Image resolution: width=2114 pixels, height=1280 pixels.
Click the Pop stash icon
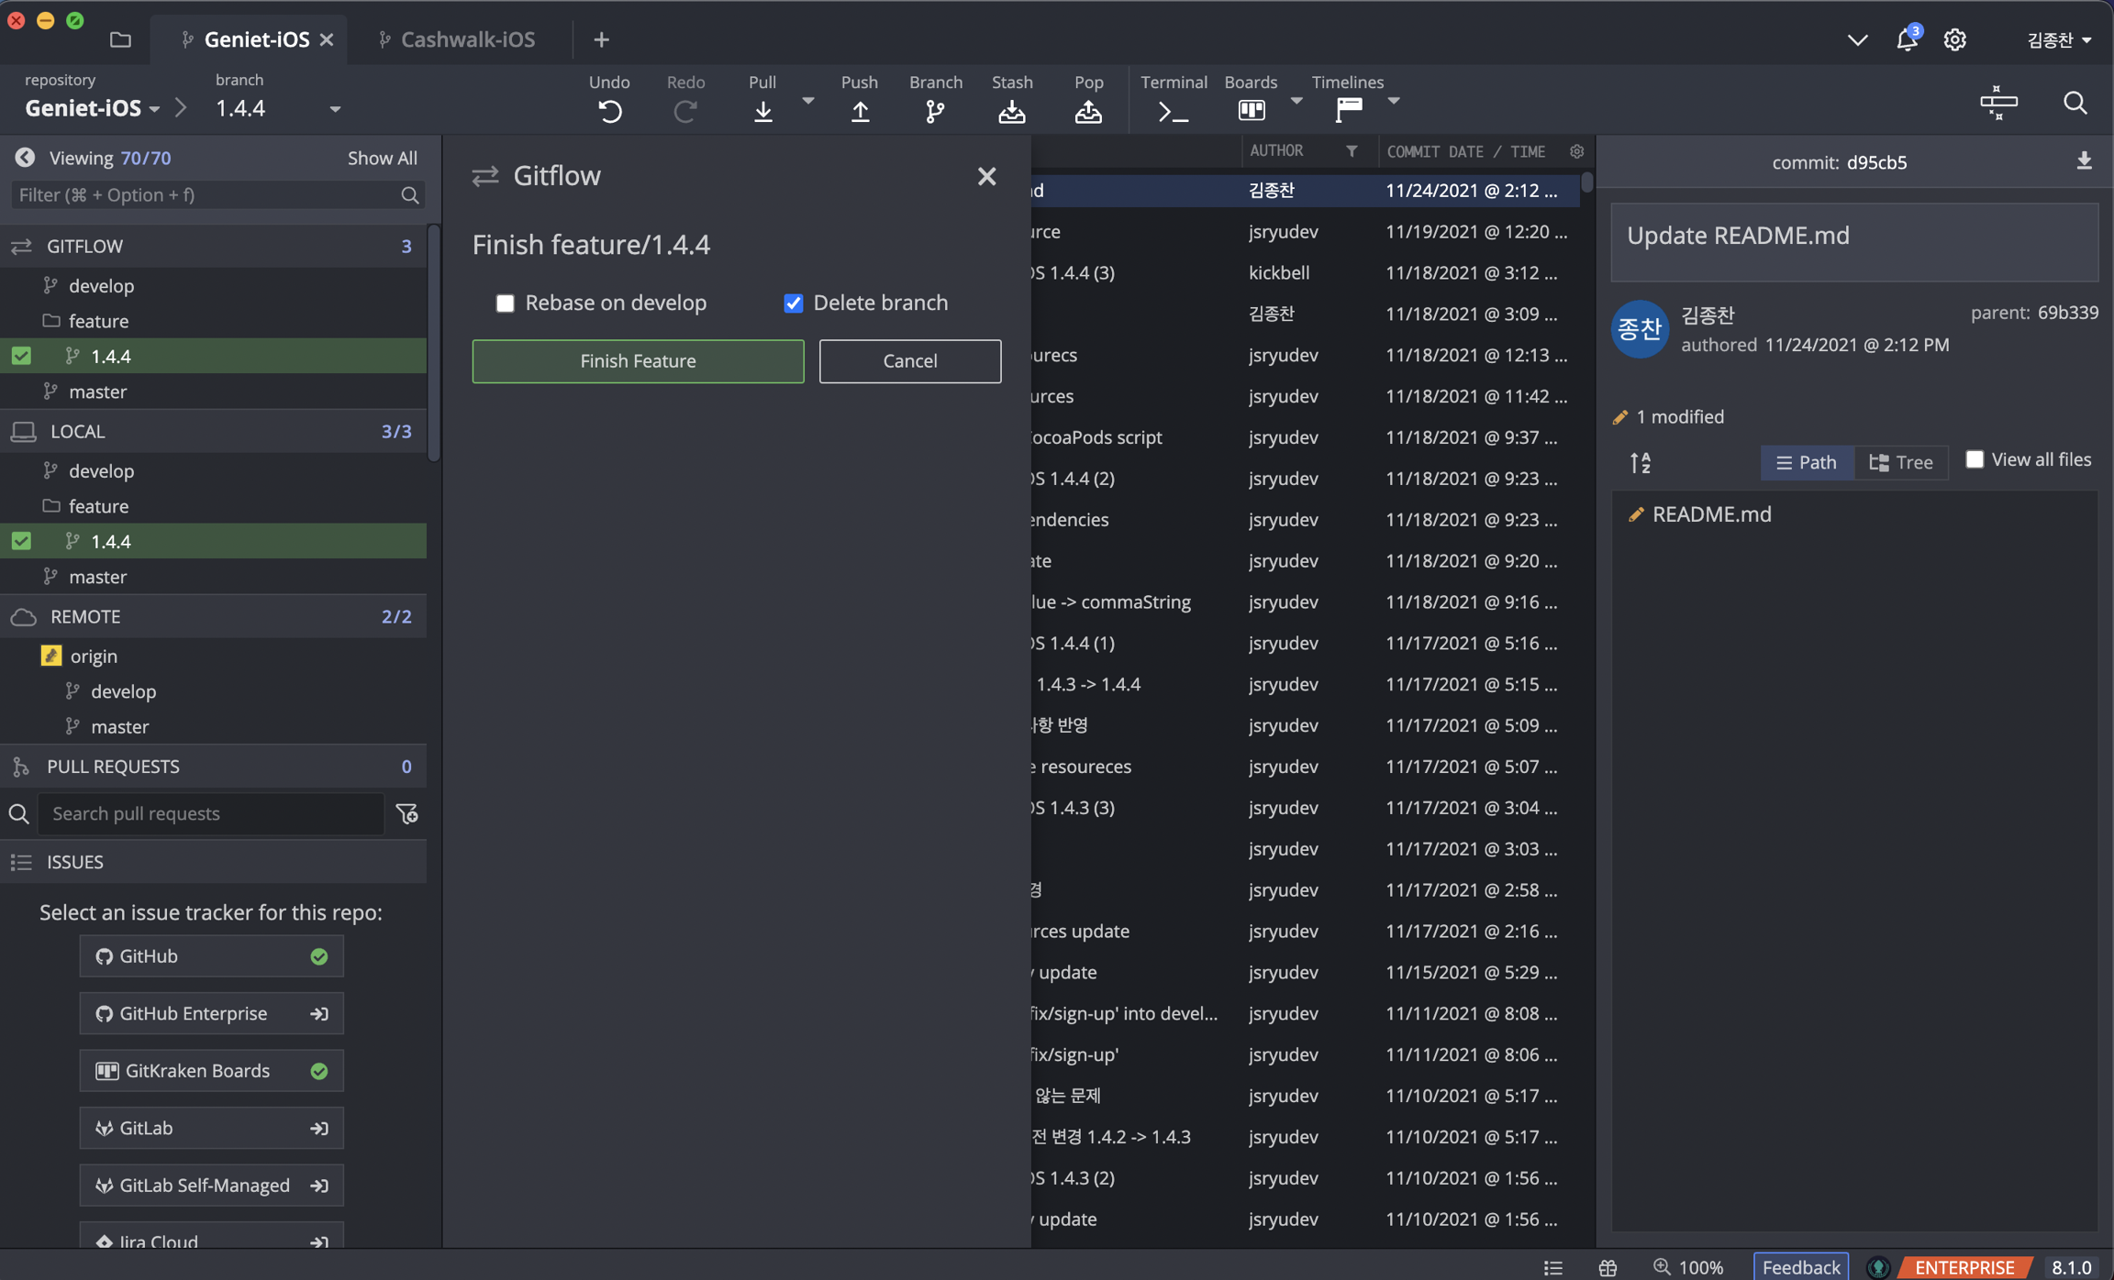1087,111
